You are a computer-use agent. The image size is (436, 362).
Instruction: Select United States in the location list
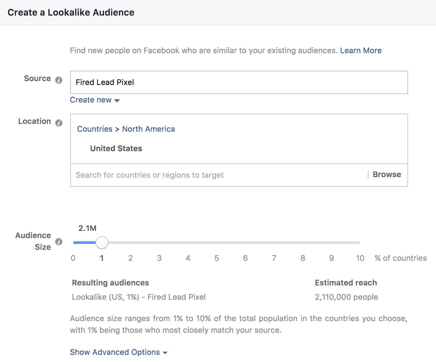tap(116, 149)
